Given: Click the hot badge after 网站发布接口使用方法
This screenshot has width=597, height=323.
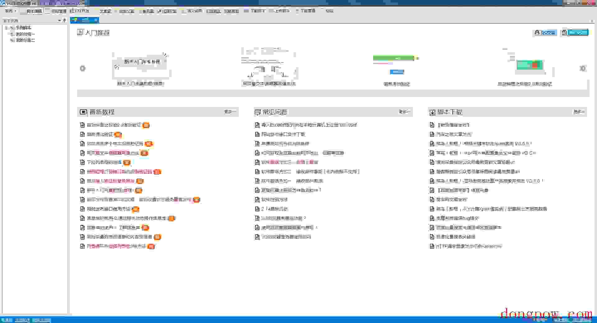Looking at the screenshot, I should point(136,209).
